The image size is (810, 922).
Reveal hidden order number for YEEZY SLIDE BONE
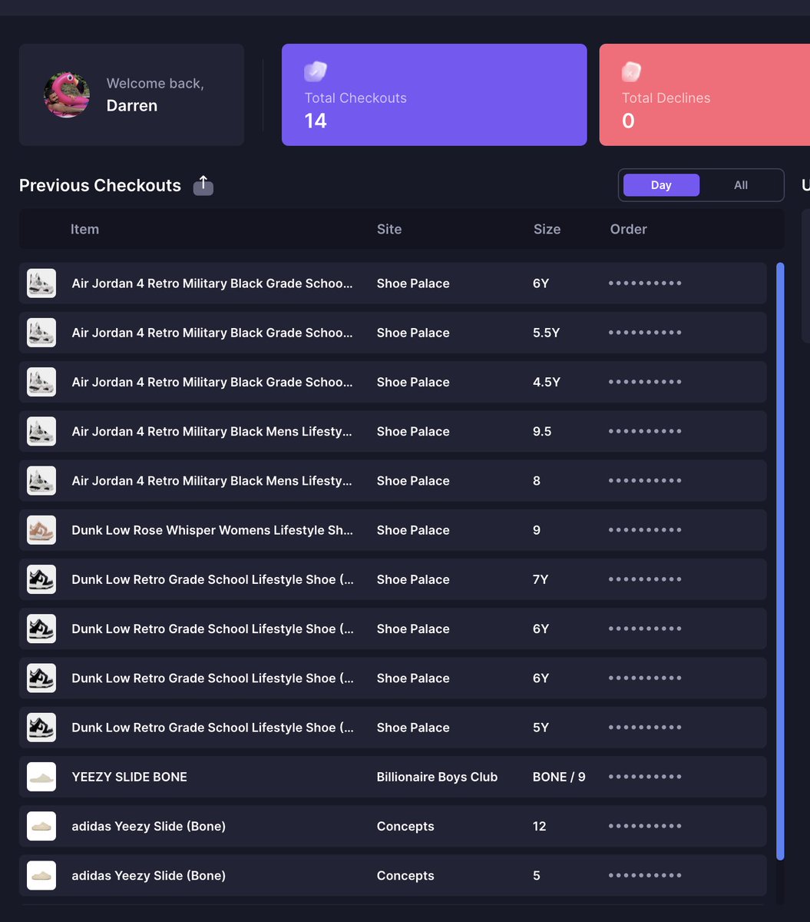(645, 777)
